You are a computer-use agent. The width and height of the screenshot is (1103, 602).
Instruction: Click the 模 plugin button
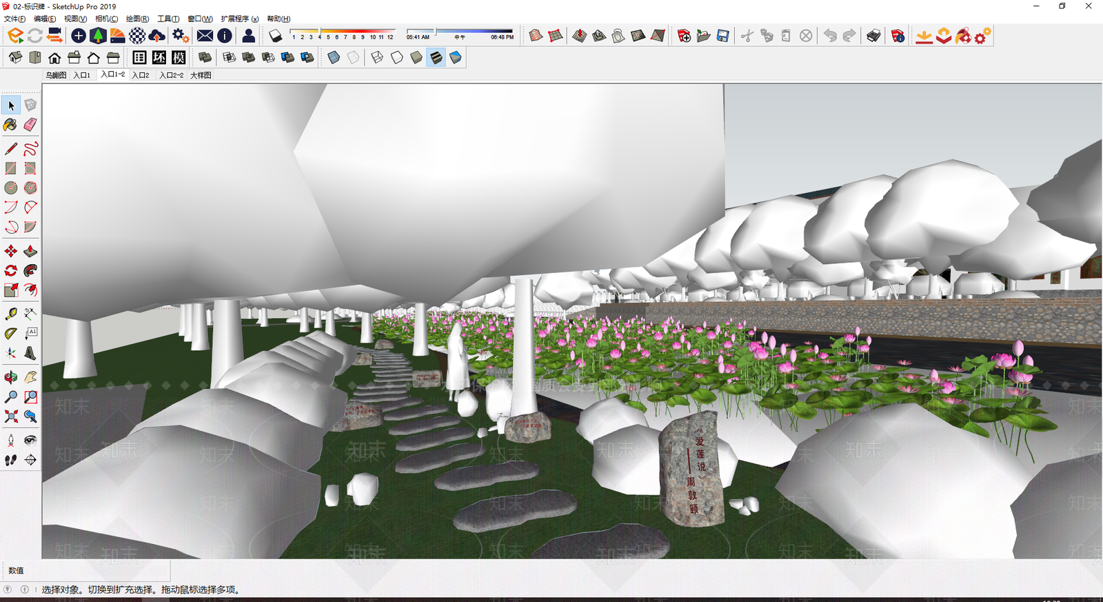[179, 57]
